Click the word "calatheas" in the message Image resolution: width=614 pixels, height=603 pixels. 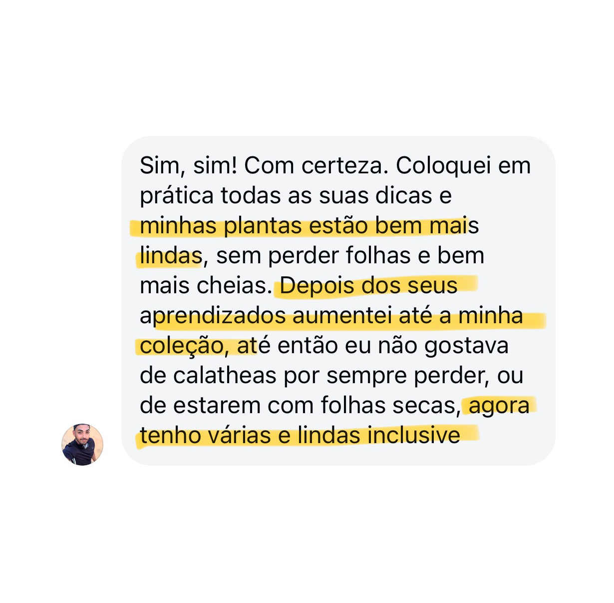coord(225,376)
